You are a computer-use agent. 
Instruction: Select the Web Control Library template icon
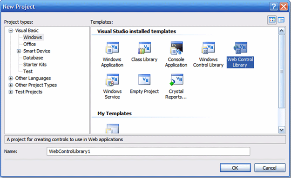(x=240, y=48)
